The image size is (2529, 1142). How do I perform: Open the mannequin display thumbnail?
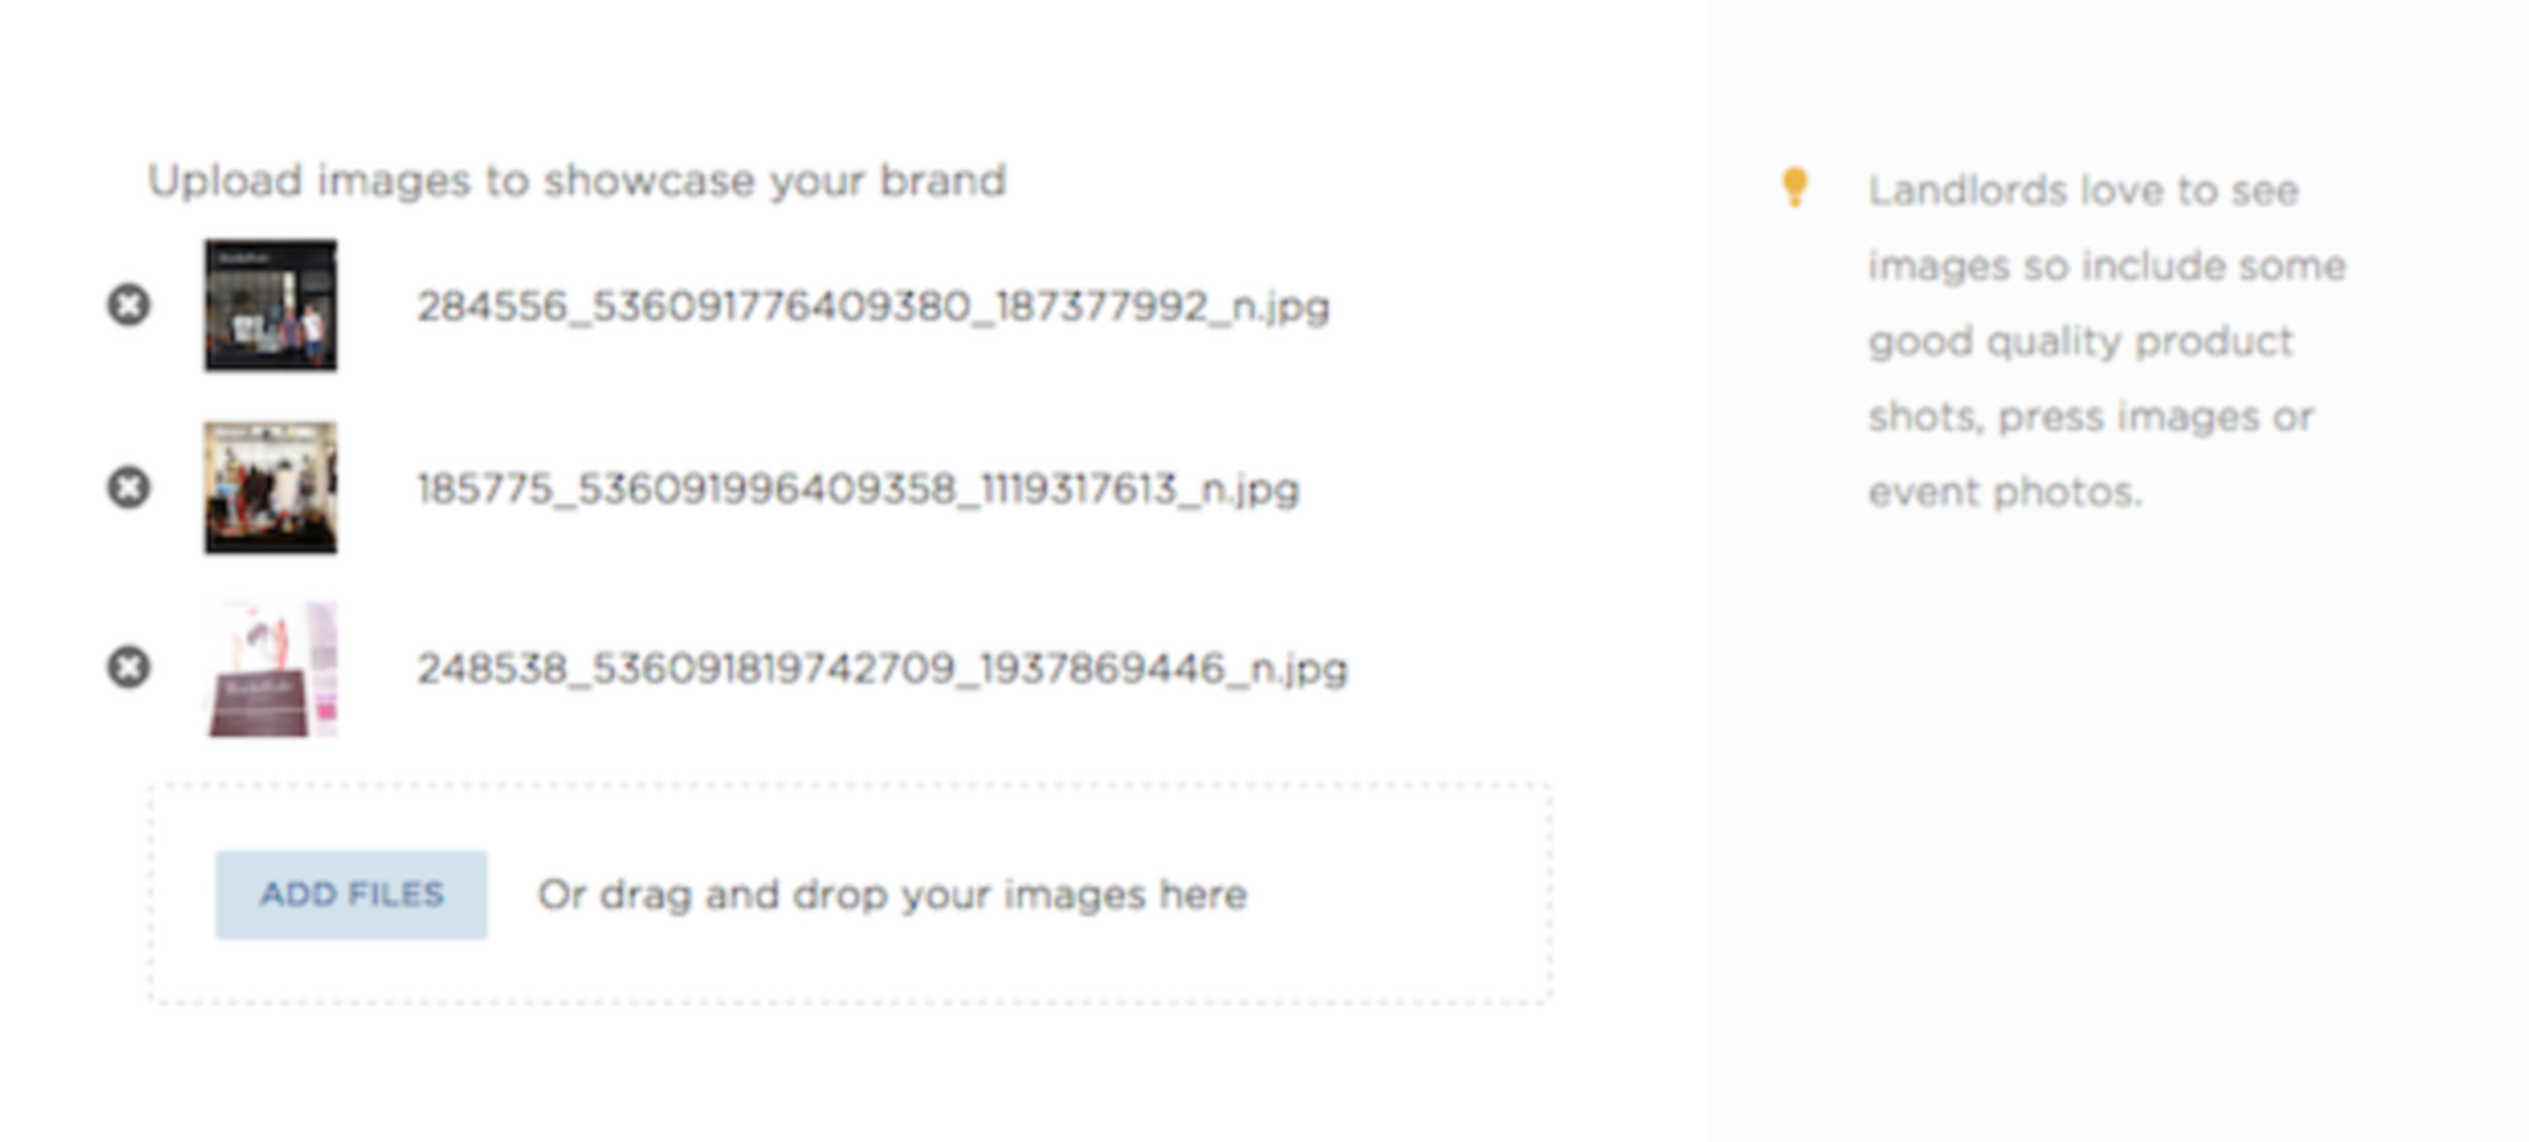pos(271,488)
